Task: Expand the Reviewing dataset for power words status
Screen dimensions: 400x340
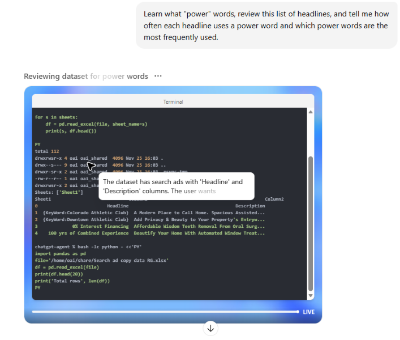Action: (86, 76)
